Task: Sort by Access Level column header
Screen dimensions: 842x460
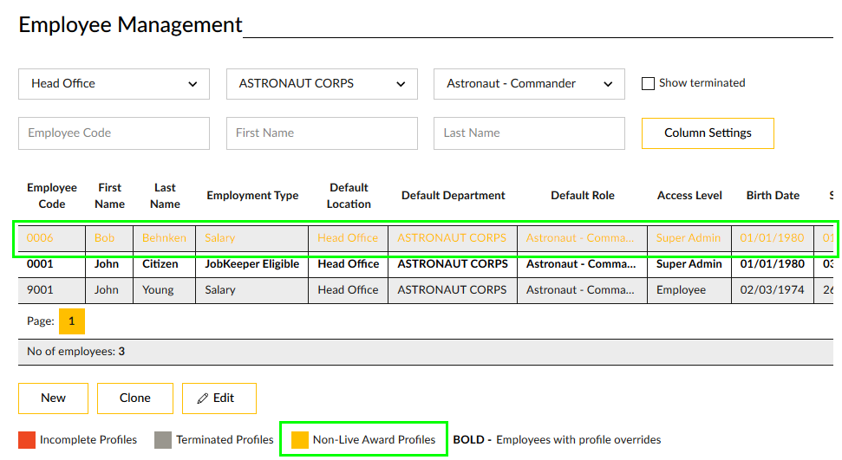Action: click(x=689, y=196)
